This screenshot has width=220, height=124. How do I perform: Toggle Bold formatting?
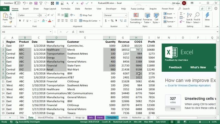click(x=20, y=21)
